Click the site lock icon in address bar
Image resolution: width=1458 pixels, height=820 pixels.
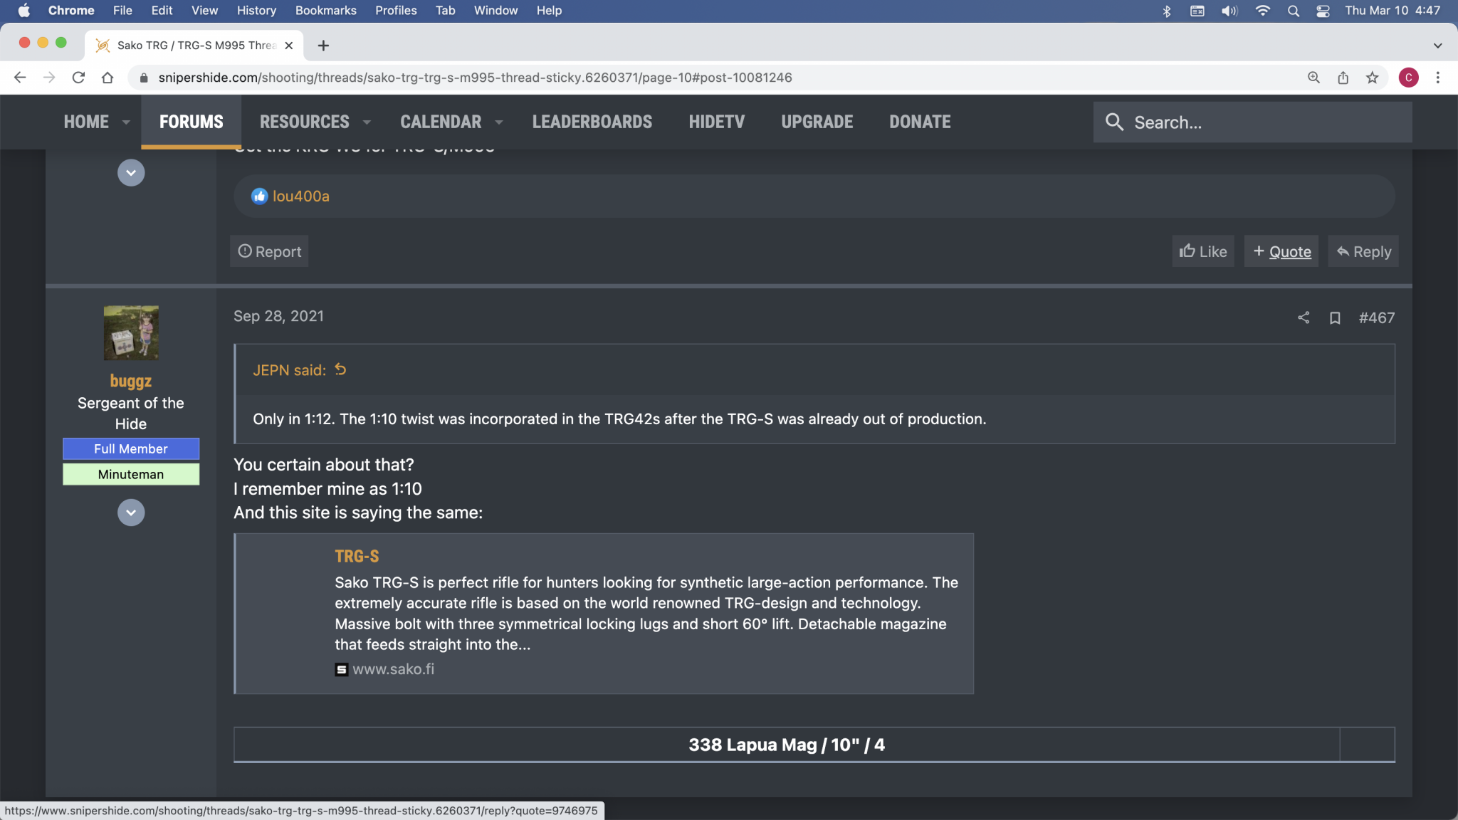tap(144, 78)
